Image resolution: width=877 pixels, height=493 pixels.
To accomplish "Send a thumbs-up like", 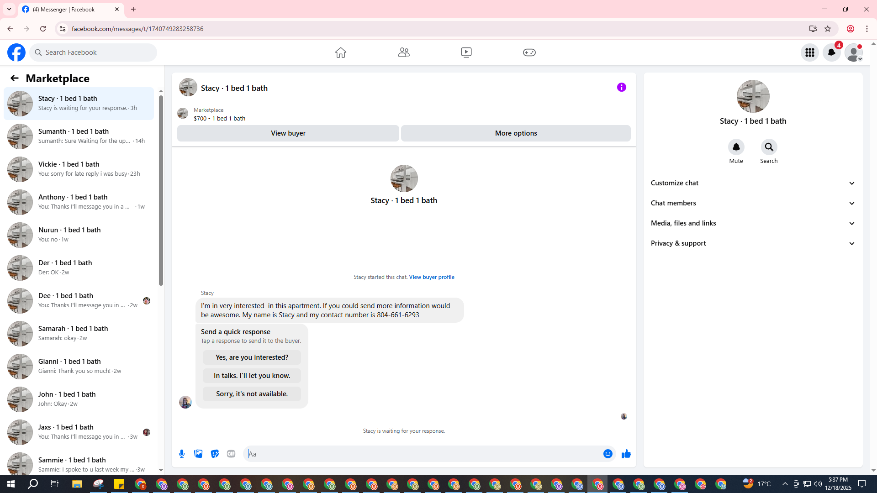I will click(x=626, y=454).
